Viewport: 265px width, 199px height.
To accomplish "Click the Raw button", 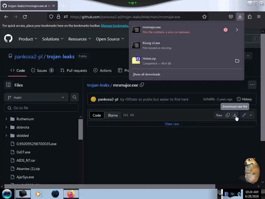I will point(219,115).
